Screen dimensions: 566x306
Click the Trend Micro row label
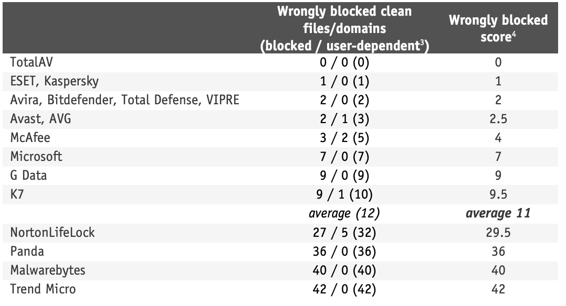43,289
